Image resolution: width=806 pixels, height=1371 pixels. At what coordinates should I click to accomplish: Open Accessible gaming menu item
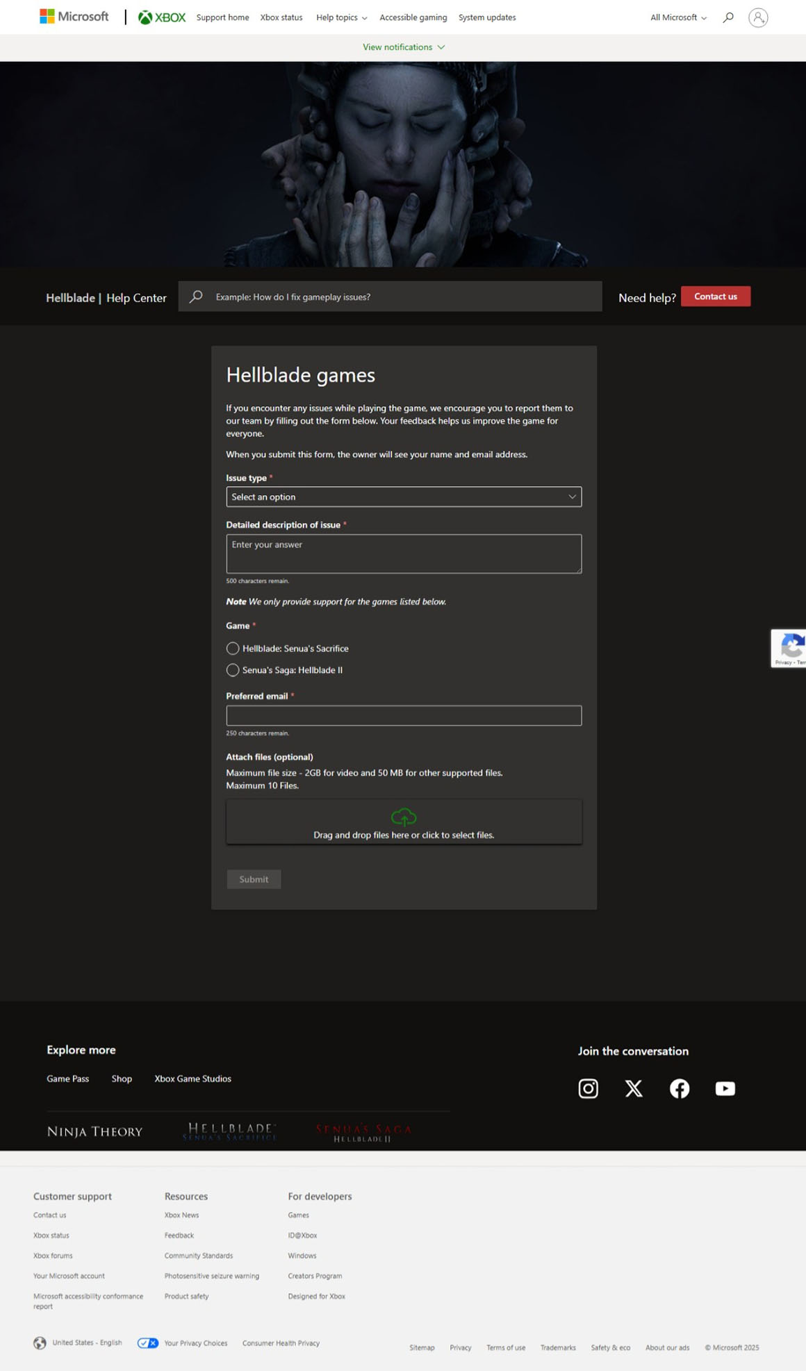413,17
